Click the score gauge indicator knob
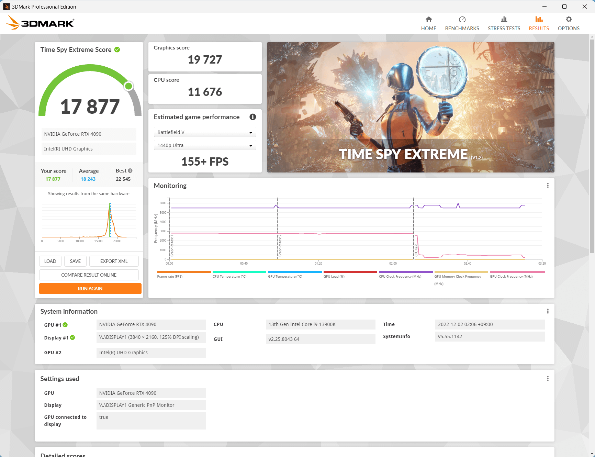The height and width of the screenshot is (457, 595). click(x=128, y=86)
